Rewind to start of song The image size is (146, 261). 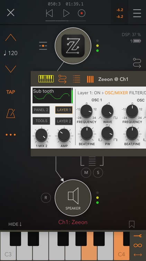(49, 13)
